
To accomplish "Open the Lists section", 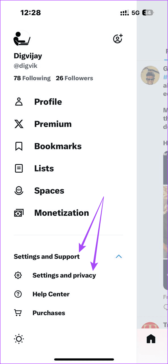I will pos(44,168).
